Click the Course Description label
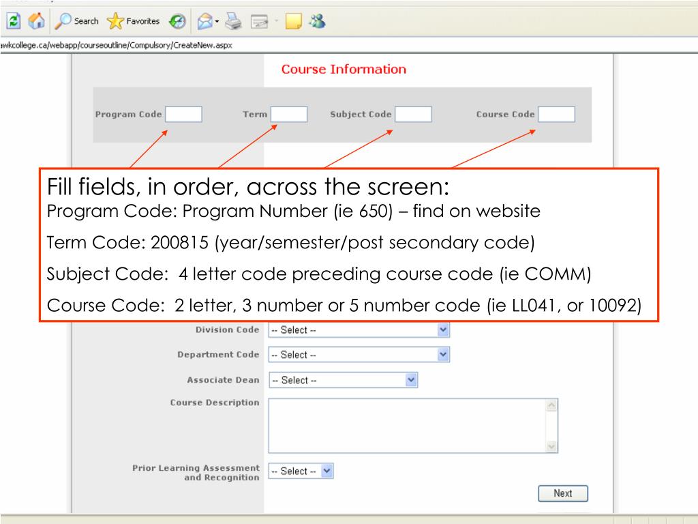The image size is (698, 524). (x=215, y=403)
